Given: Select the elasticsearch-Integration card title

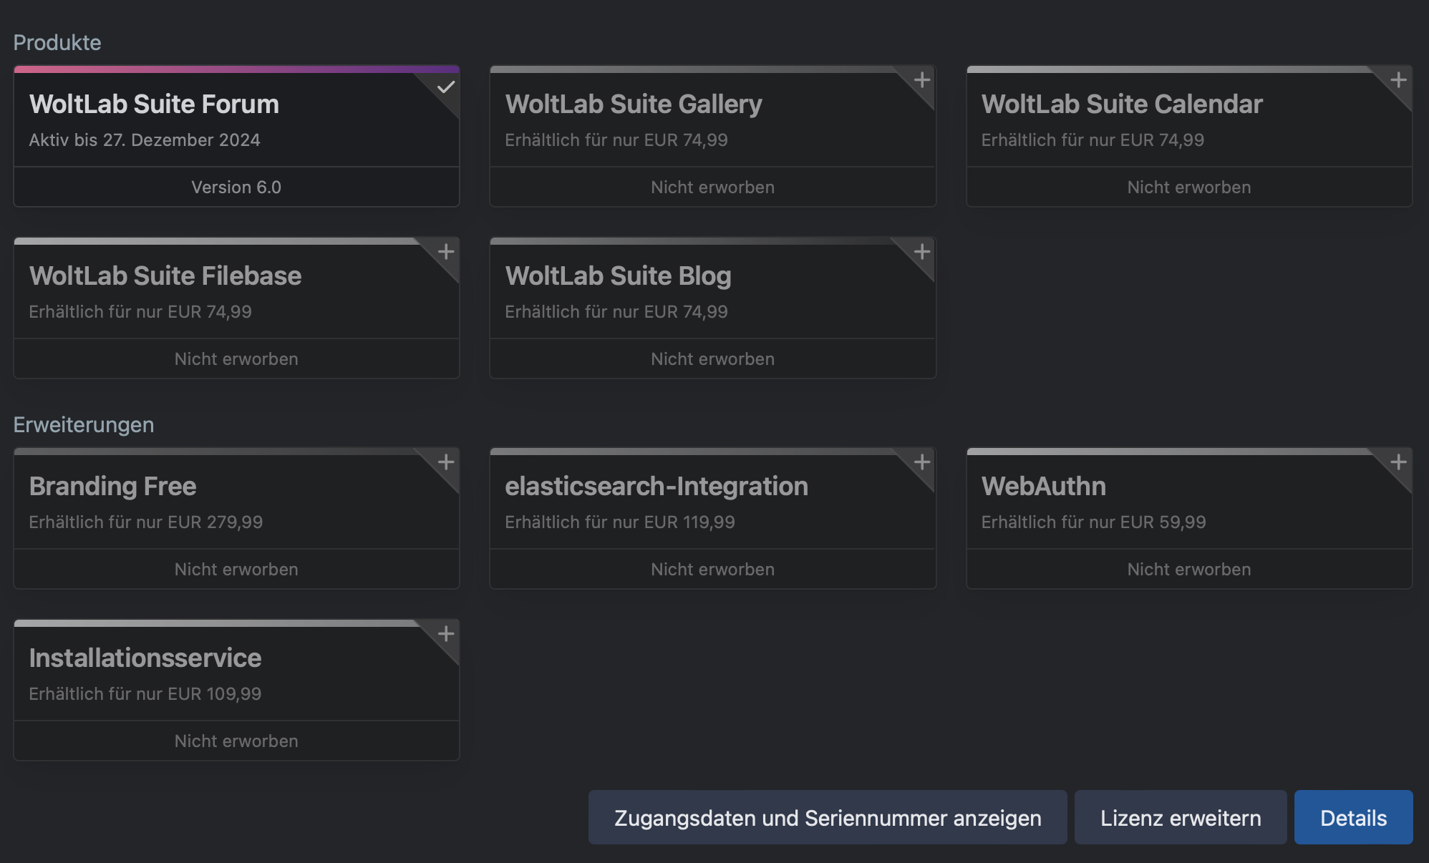Looking at the screenshot, I should point(657,487).
